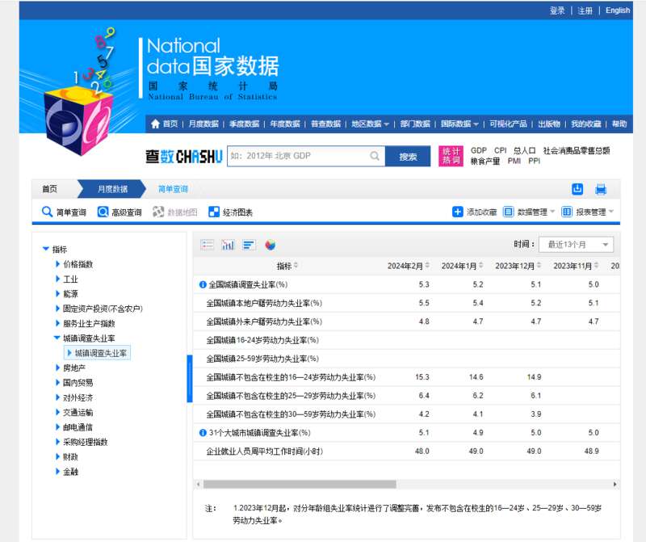
Task: Select the pie chart view icon
Action: click(270, 245)
